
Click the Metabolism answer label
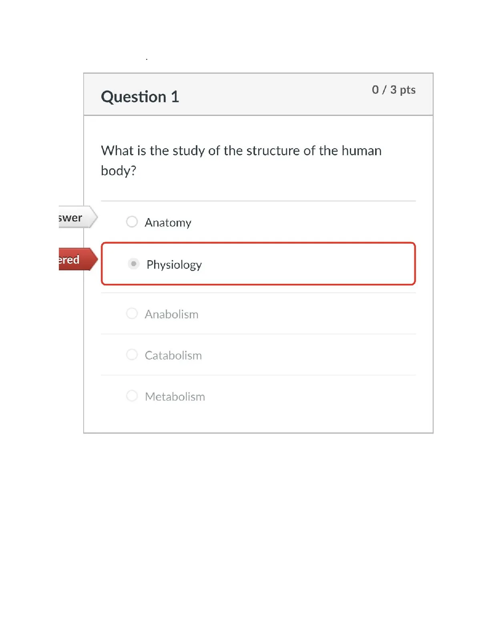(x=175, y=397)
